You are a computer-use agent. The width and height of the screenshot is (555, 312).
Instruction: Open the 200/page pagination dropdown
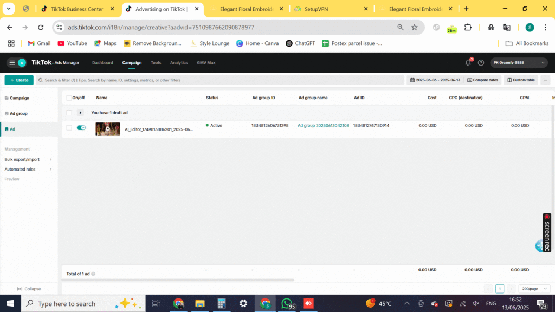pyautogui.click(x=534, y=289)
